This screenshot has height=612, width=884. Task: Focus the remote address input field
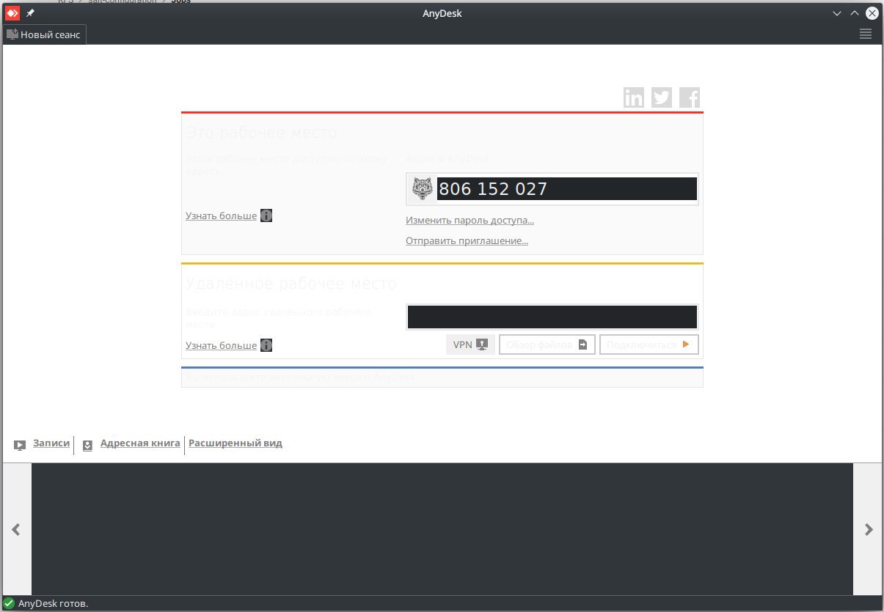(552, 317)
